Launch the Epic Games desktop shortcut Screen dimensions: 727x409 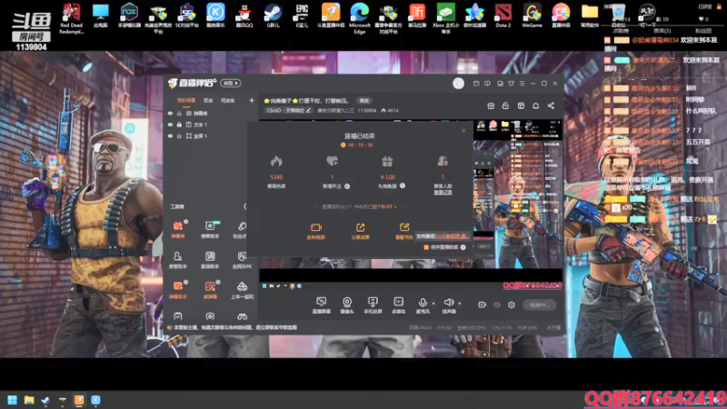coord(302,15)
